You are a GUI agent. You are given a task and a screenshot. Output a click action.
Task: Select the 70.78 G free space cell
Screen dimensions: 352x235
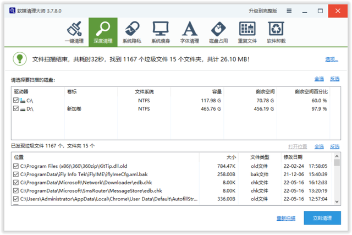[265, 100]
